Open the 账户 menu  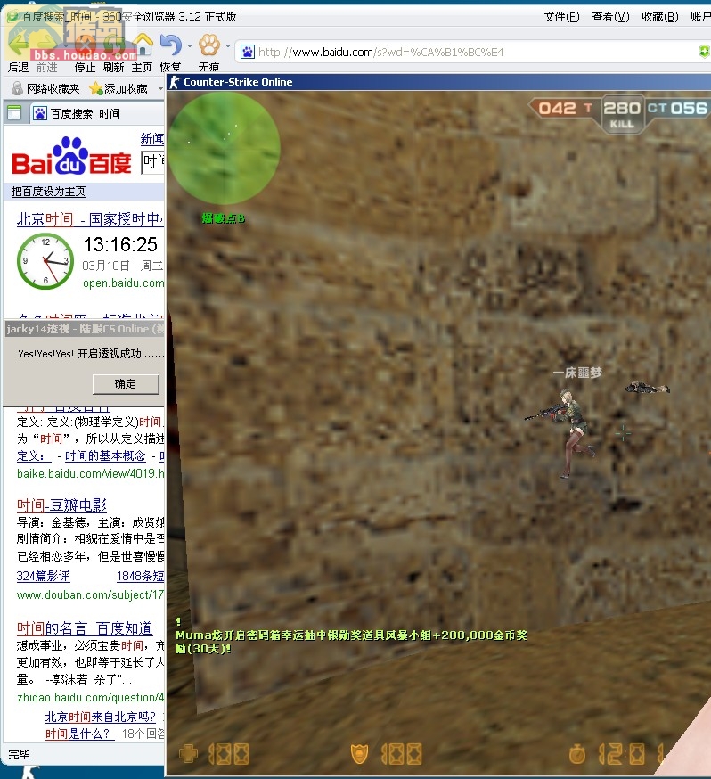click(700, 17)
